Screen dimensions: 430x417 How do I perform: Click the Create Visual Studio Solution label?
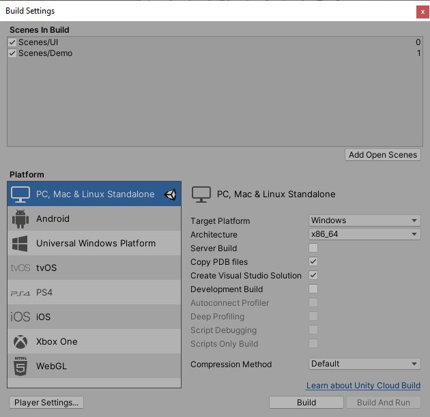click(246, 276)
